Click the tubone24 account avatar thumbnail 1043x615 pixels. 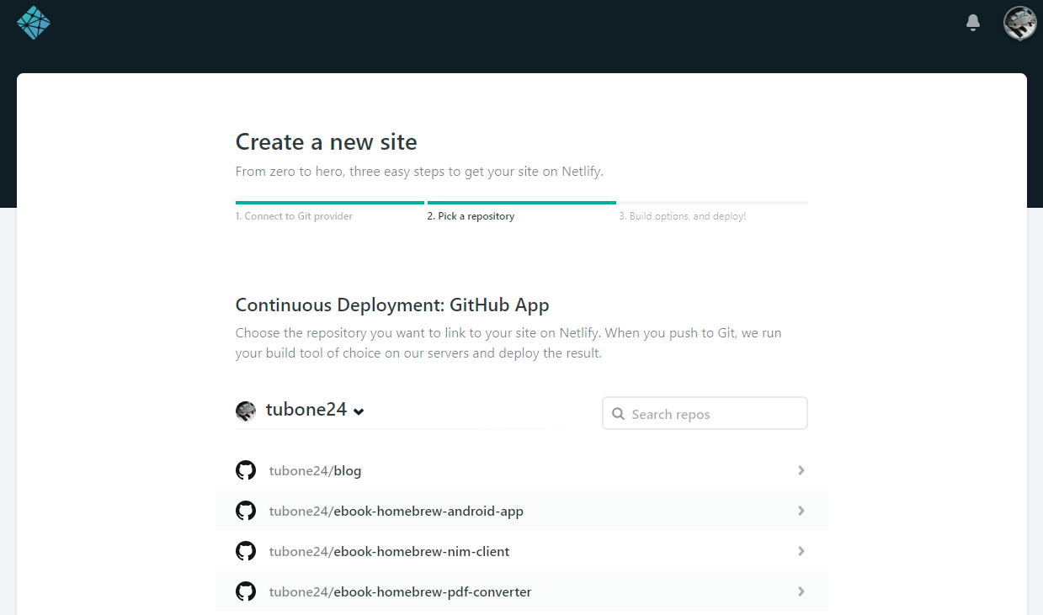245,411
